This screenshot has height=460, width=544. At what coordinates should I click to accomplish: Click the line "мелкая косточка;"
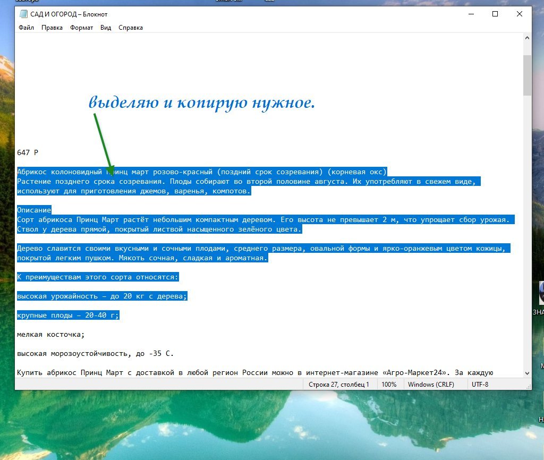tap(50, 335)
